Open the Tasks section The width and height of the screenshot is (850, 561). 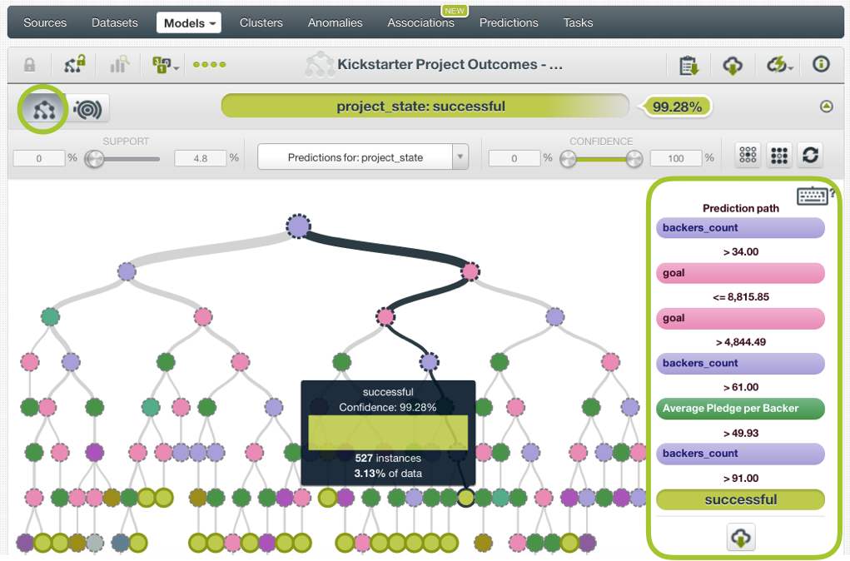coord(578,22)
